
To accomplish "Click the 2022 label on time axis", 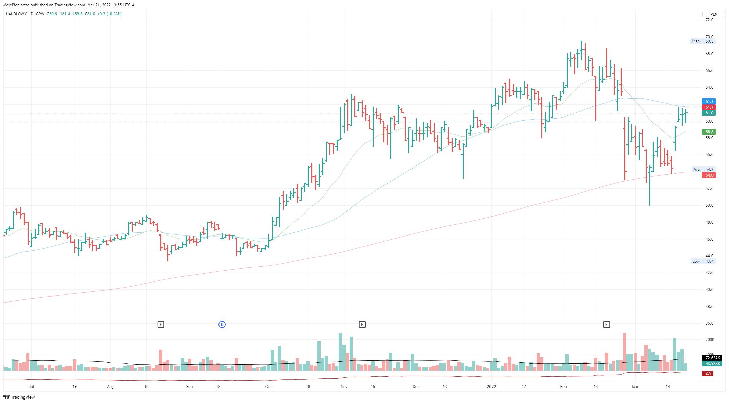I will click(x=491, y=387).
